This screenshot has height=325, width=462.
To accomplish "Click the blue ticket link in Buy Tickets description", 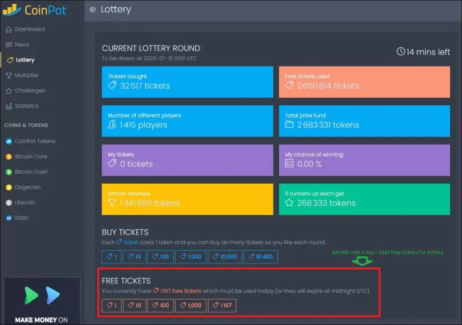I will pyautogui.click(x=131, y=242).
